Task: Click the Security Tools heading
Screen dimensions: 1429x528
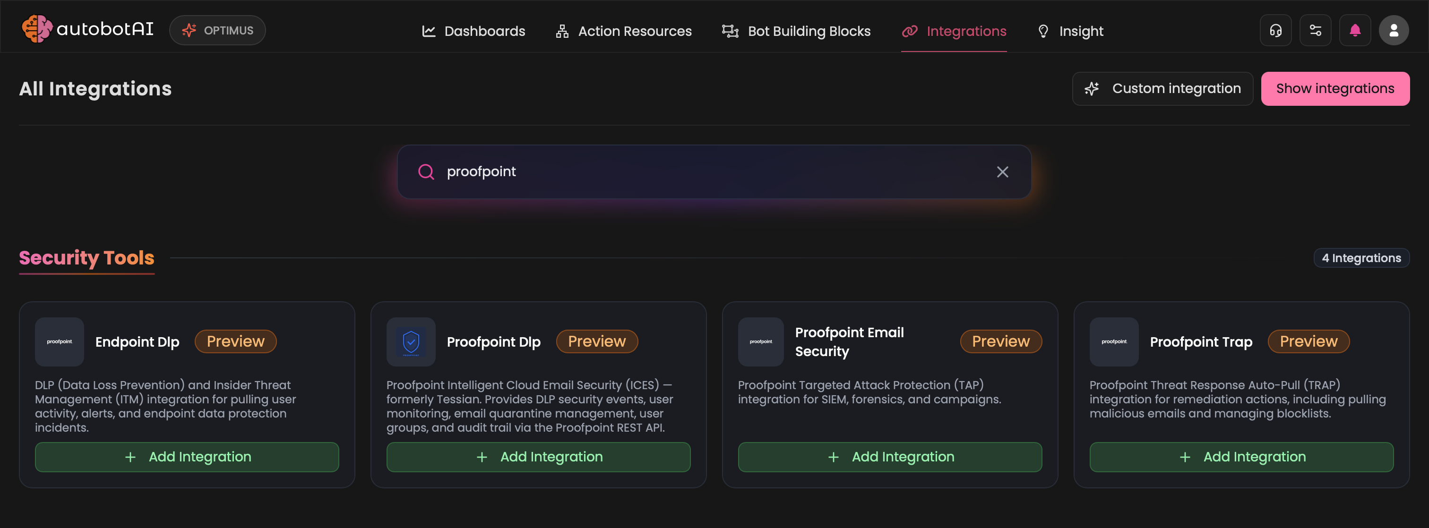Action: pyautogui.click(x=86, y=258)
